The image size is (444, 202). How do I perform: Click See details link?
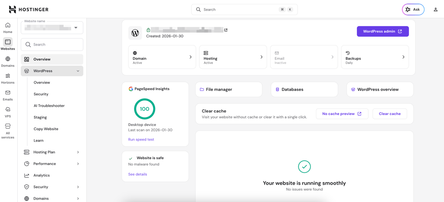point(137,174)
